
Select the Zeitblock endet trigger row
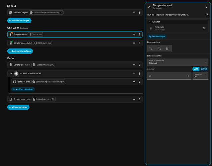[x=77, y=82]
